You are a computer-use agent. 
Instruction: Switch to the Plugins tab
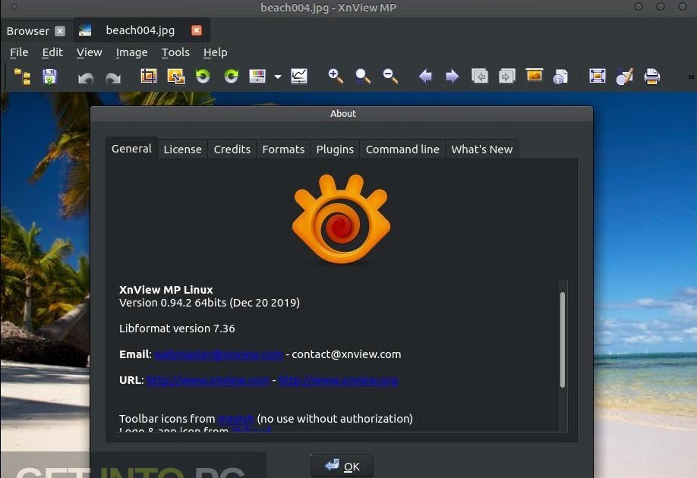point(335,149)
